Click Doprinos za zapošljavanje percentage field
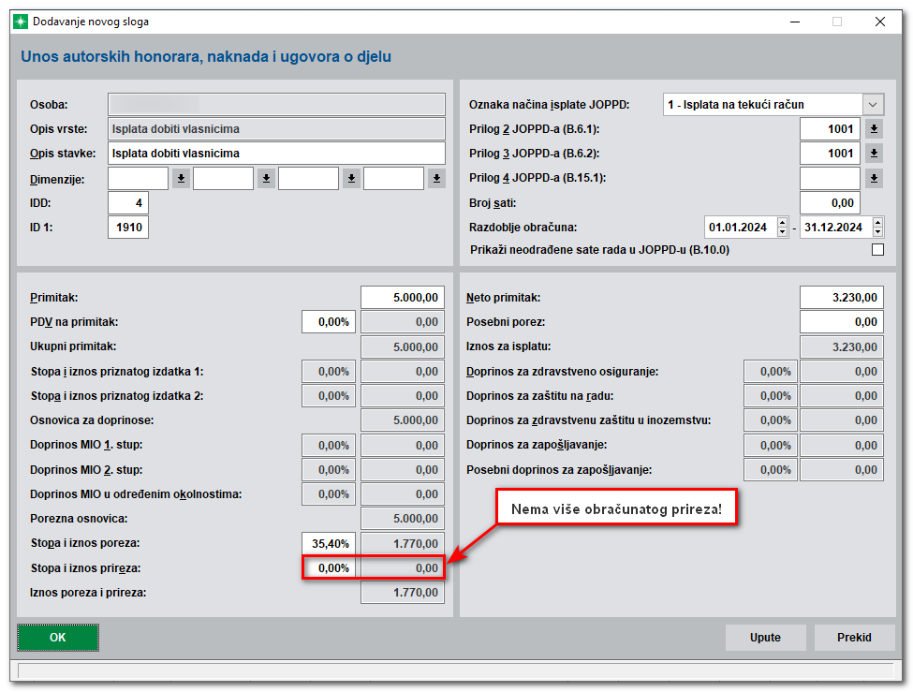 [771, 446]
